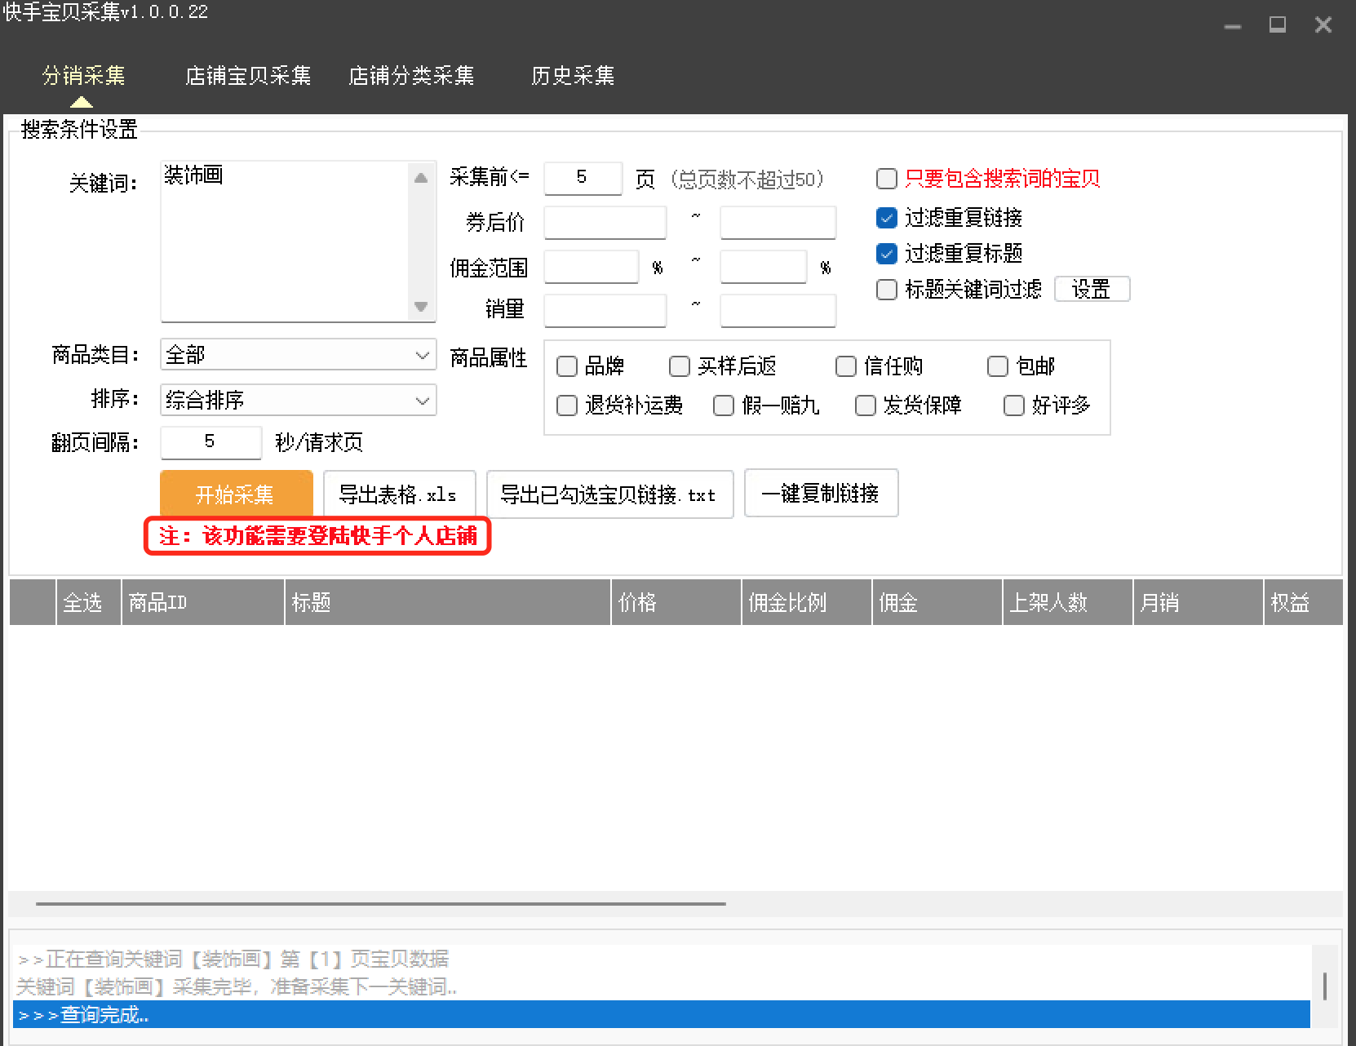The width and height of the screenshot is (1356, 1046).
Task: Enable 只要包含搜索词的宝贝 checkbox
Action: [886, 179]
